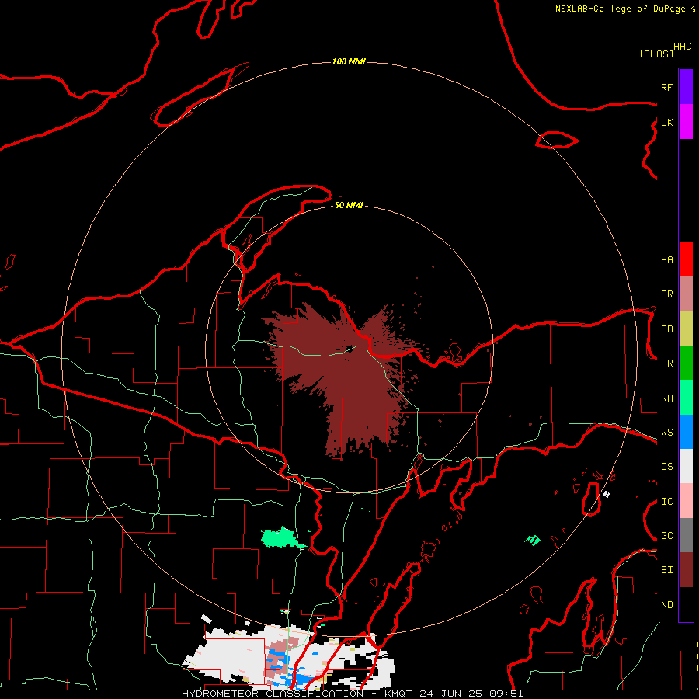This screenshot has height=699, width=699.
Task: Click the DS legend label
Action: 667,467
